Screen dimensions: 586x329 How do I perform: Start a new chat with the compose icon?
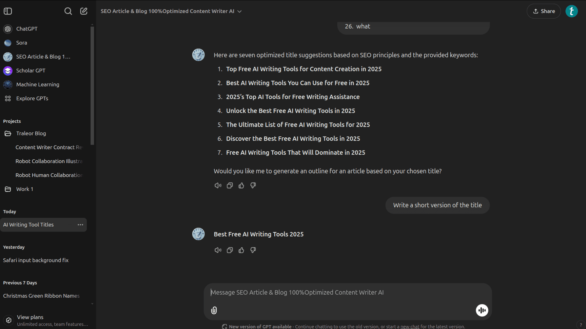tap(83, 11)
